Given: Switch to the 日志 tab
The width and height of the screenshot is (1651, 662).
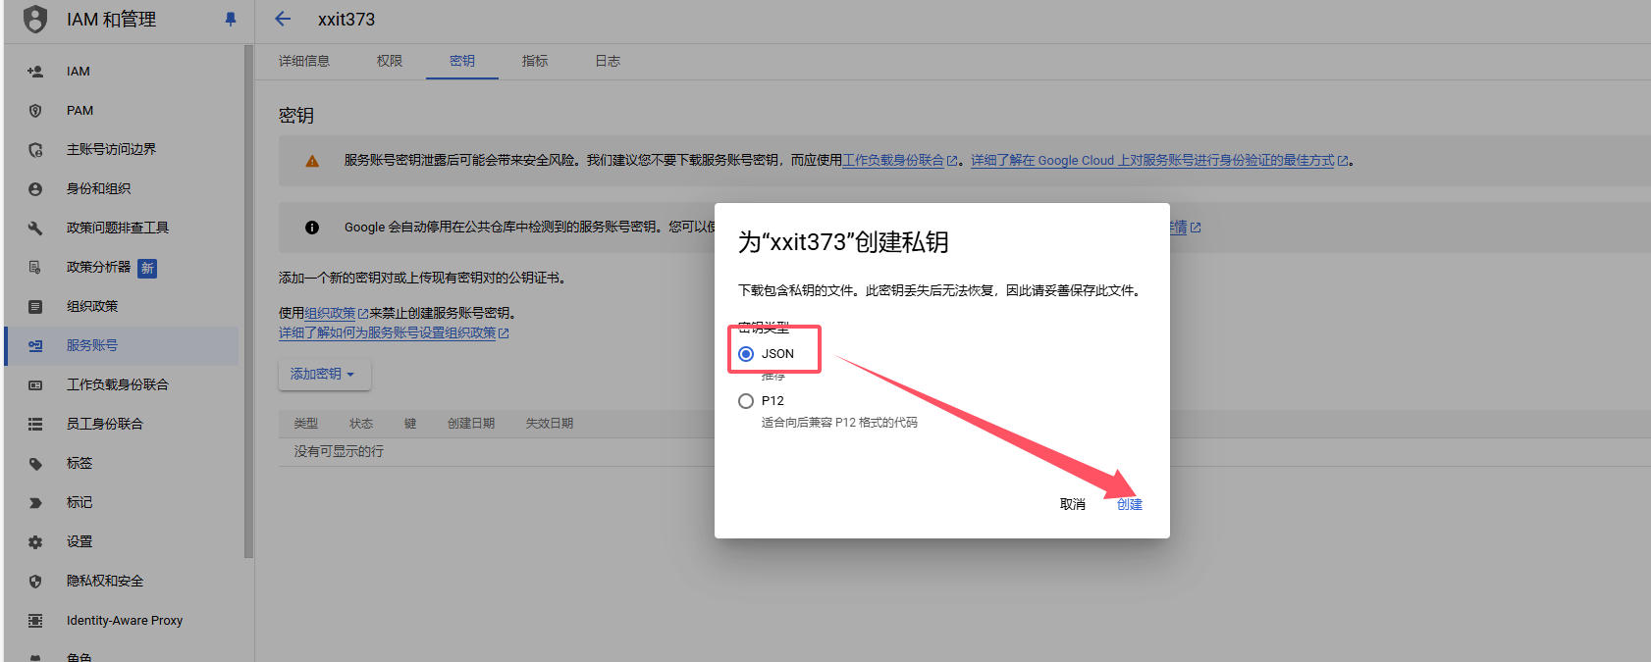Looking at the screenshot, I should pos(608,61).
